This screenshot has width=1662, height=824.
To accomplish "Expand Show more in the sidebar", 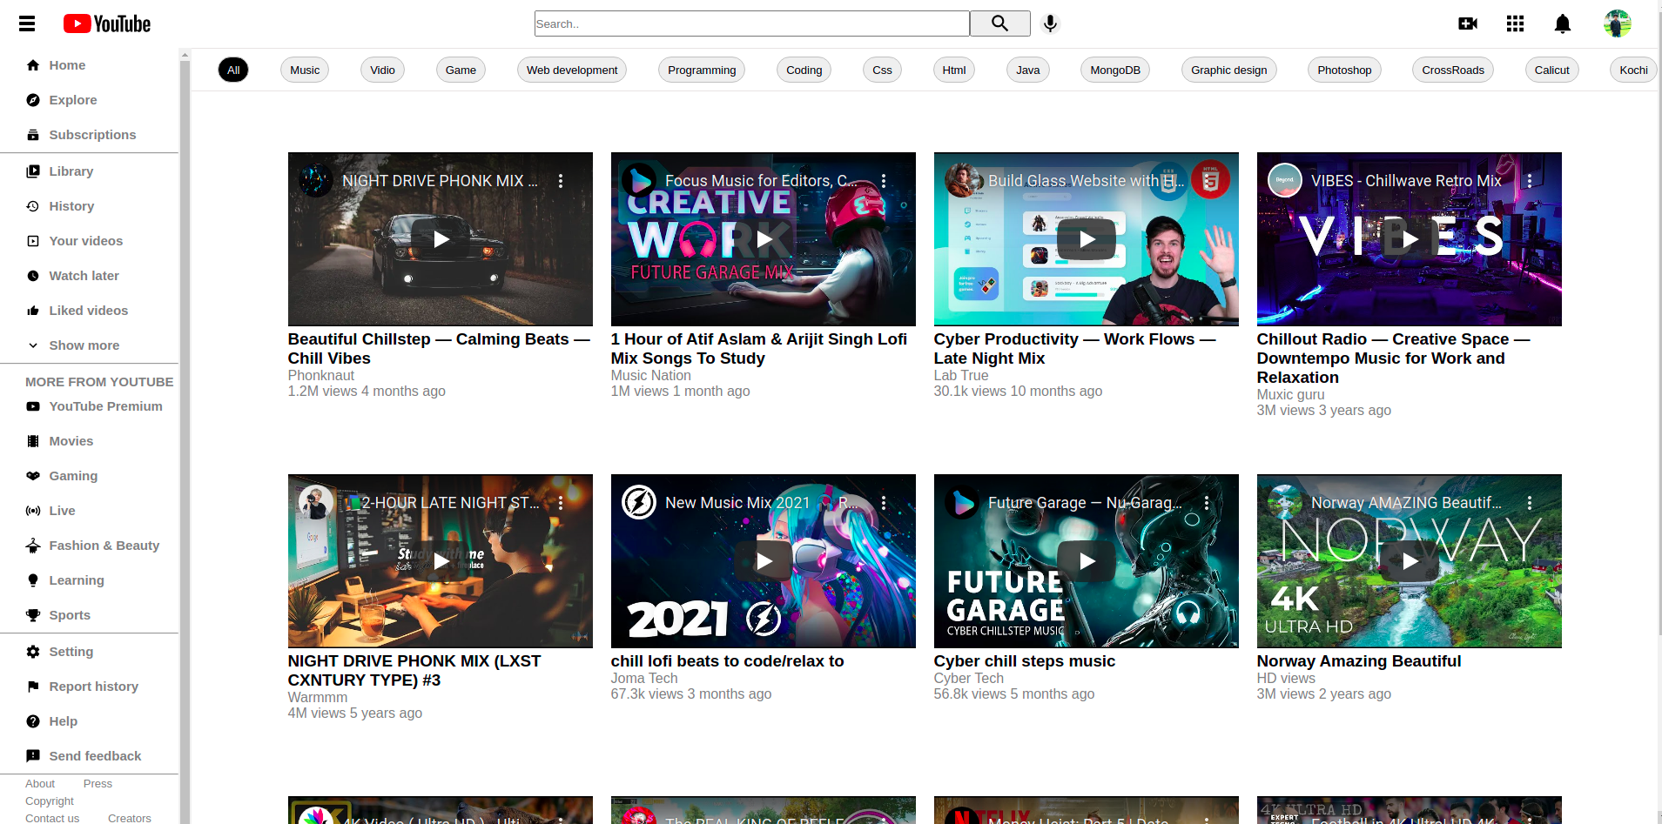I will (x=84, y=345).
